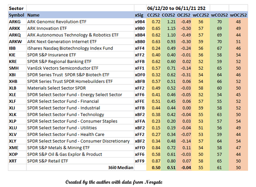Select xDF0 xSig value for XBI
This screenshot has height=187, width=256.
tap(140, 75)
